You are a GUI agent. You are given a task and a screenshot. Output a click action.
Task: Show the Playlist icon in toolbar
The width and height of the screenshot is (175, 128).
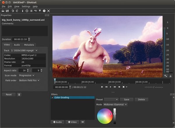31,11
